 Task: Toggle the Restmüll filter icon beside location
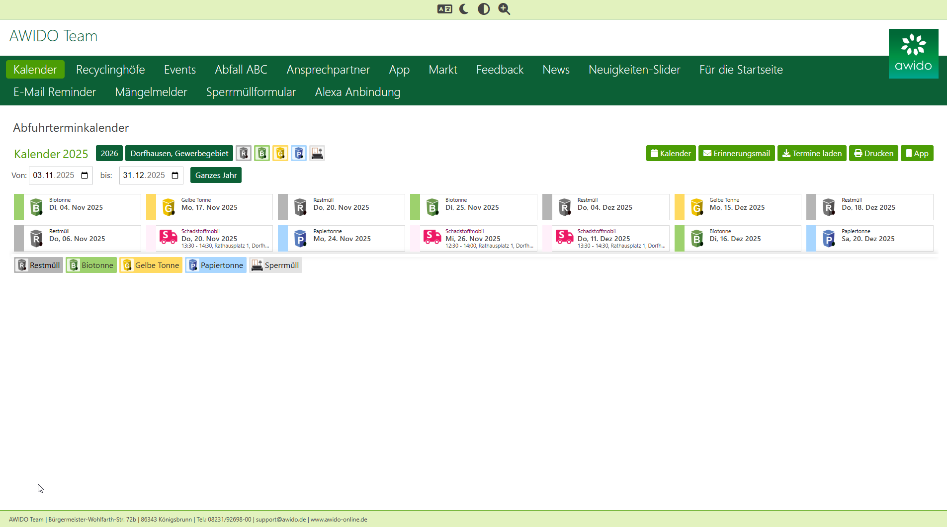point(244,154)
